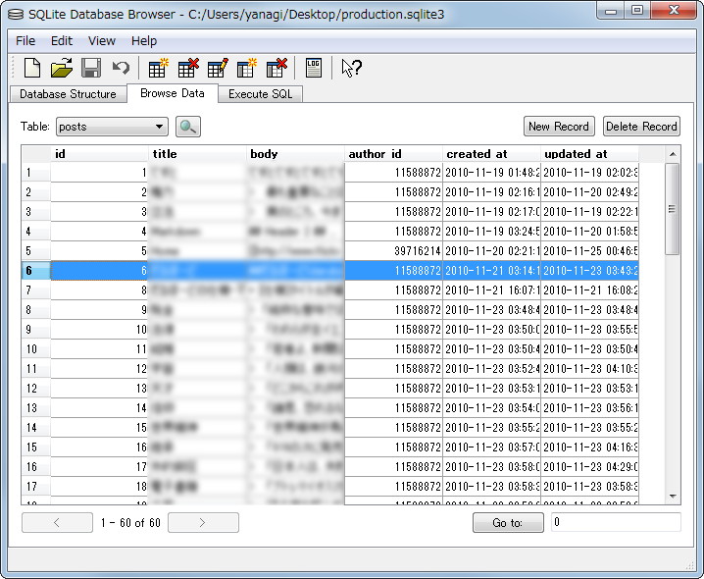Click the Delete Record button
Image resolution: width=704 pixels, height=579 pixels.
641,127
